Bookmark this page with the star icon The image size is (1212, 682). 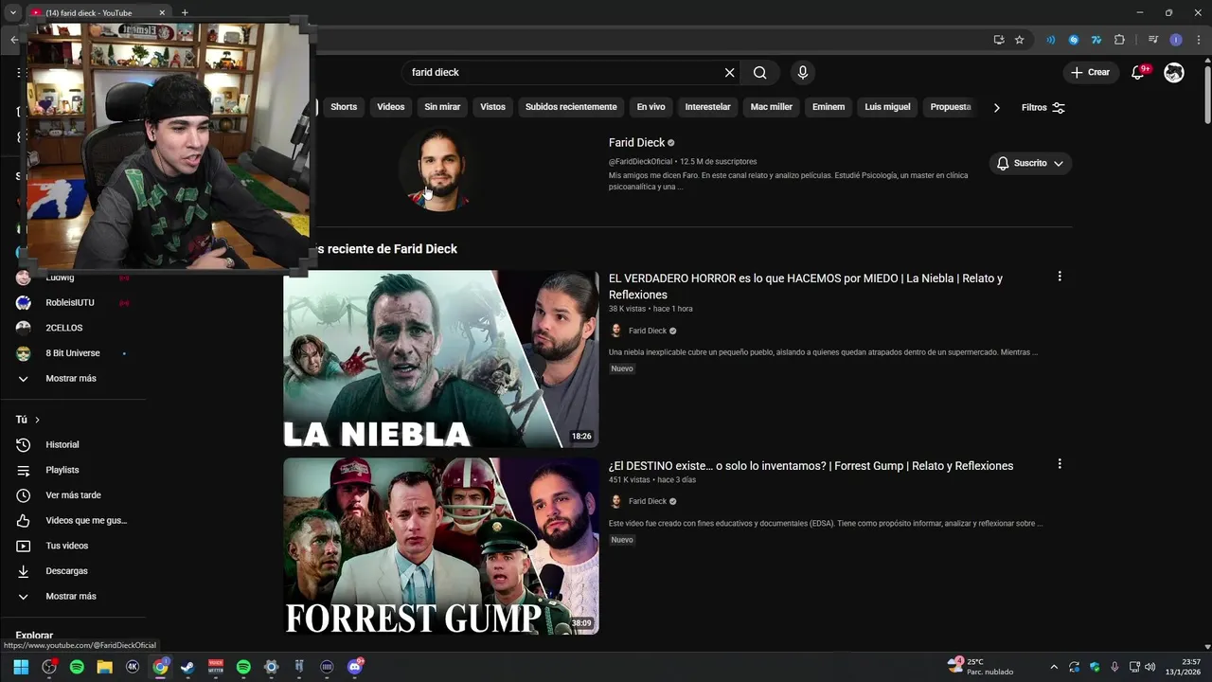pos(1020,40)
